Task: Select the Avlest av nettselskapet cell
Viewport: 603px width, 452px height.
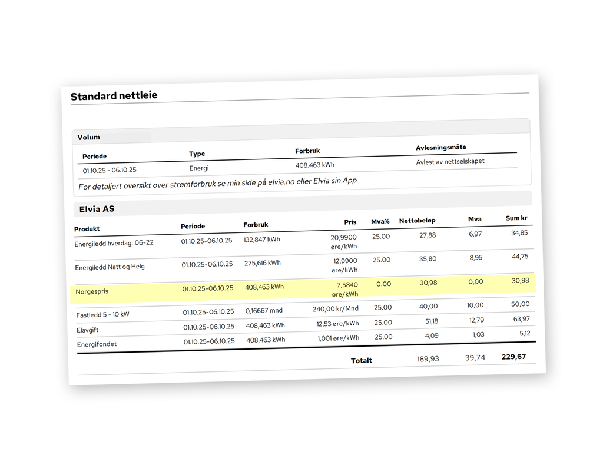Action: 450,161
